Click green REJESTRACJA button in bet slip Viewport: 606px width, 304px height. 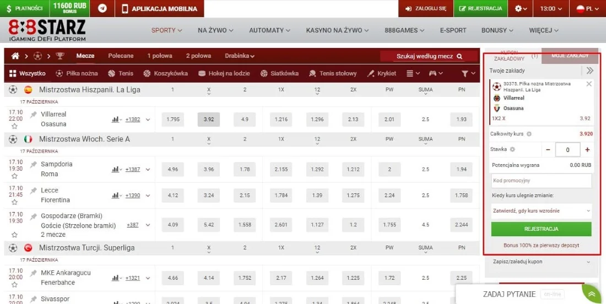point(541,229)
